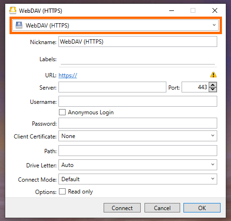Focus the Nickname text field
Viewport: 231px width, 221px height.
coord(138,42)
